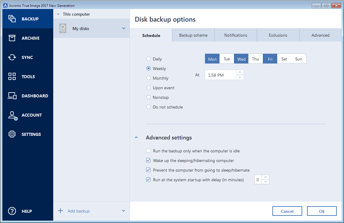Image resolution: width=344 pixels, height=223 pixels.
Task: Open the Dashboard monitor icon
Action: pos(12,96)
